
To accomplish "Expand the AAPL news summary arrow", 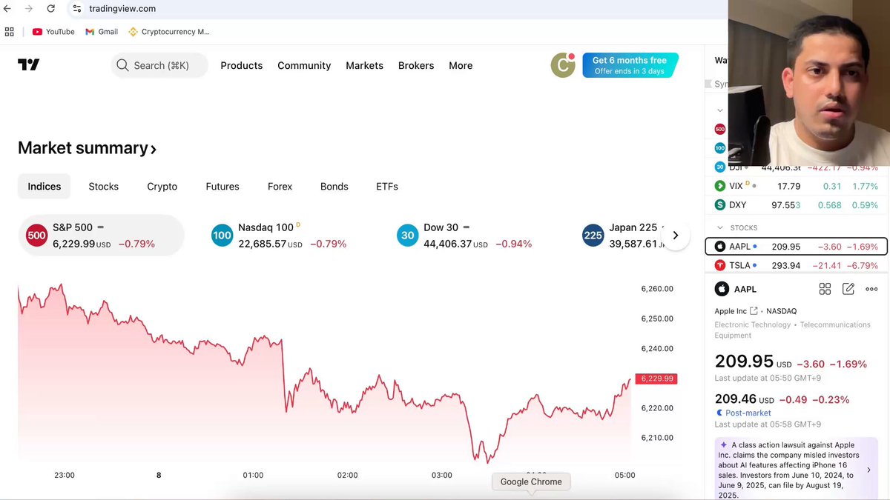I will coord(868,470).
